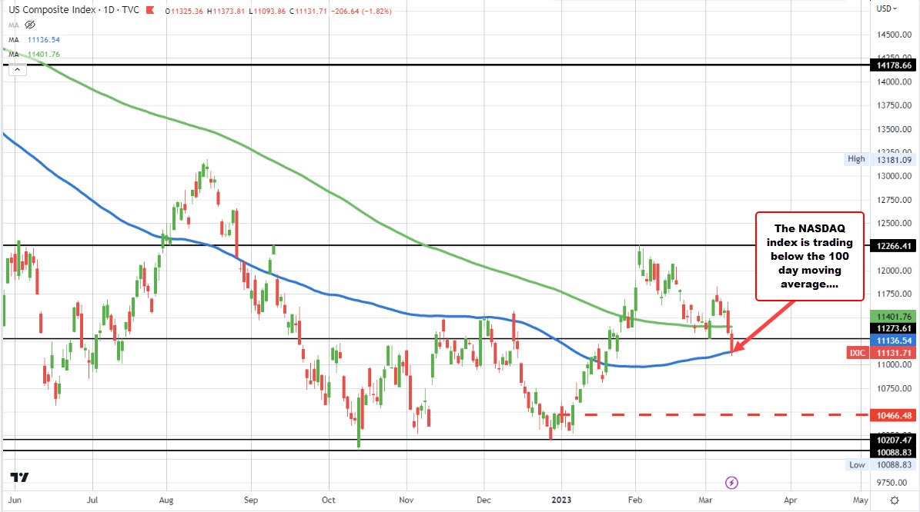Click the low value L11093.86
Screen dimensions: 920x512
[x=267, y=11]
